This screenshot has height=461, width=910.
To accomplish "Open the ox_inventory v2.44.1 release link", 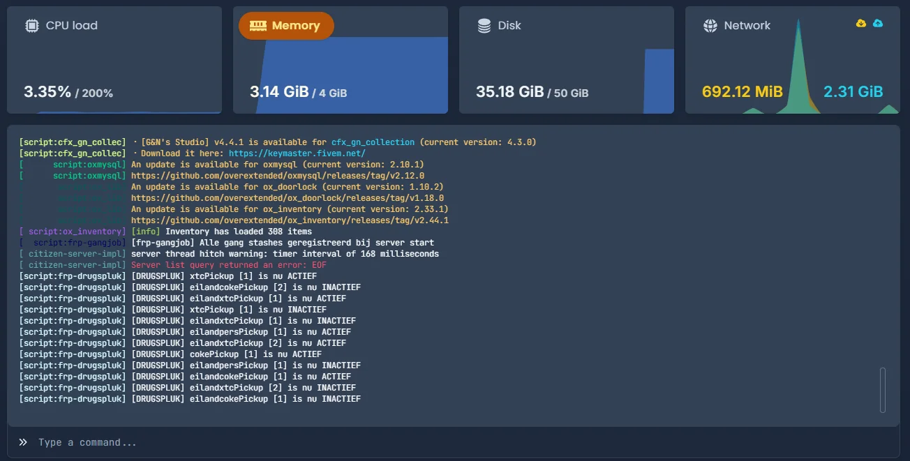I will tap(290, 220).
